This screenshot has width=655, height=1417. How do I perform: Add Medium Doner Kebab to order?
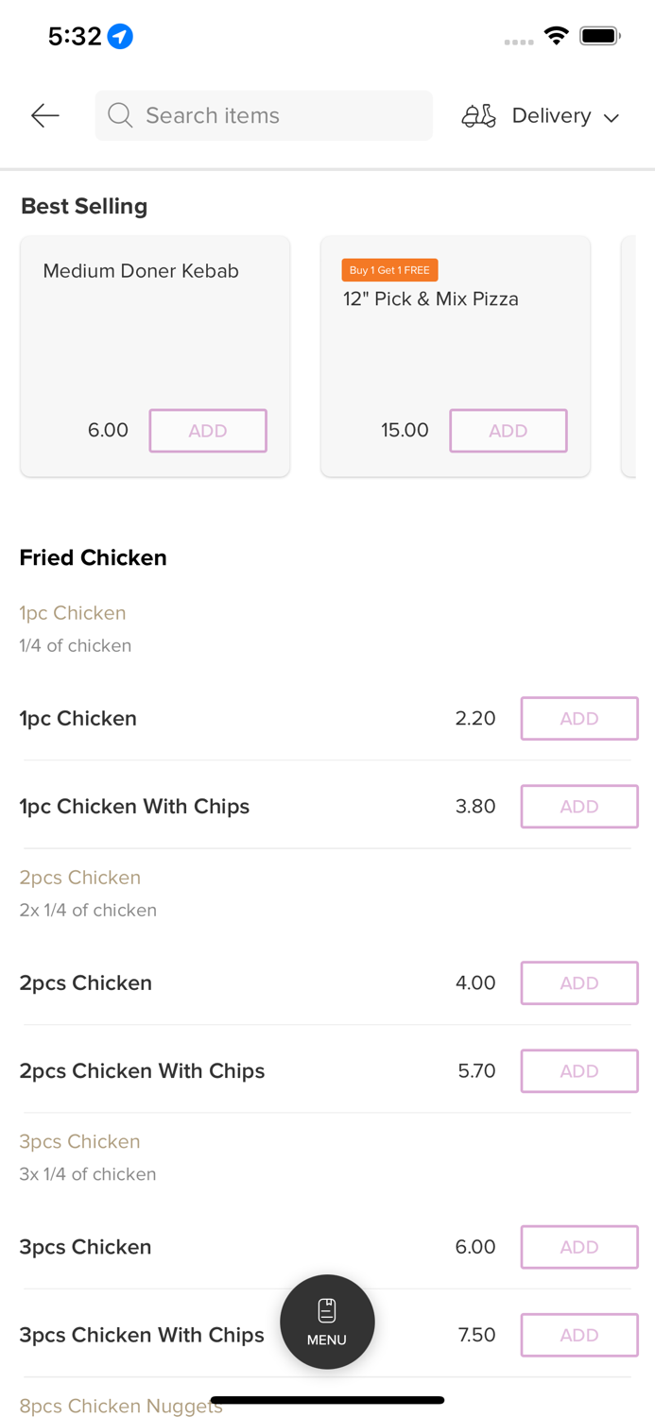click(208, 431)
